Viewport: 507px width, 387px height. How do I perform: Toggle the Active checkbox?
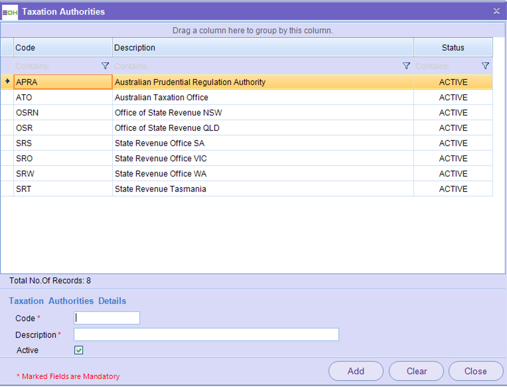point(79,350)
